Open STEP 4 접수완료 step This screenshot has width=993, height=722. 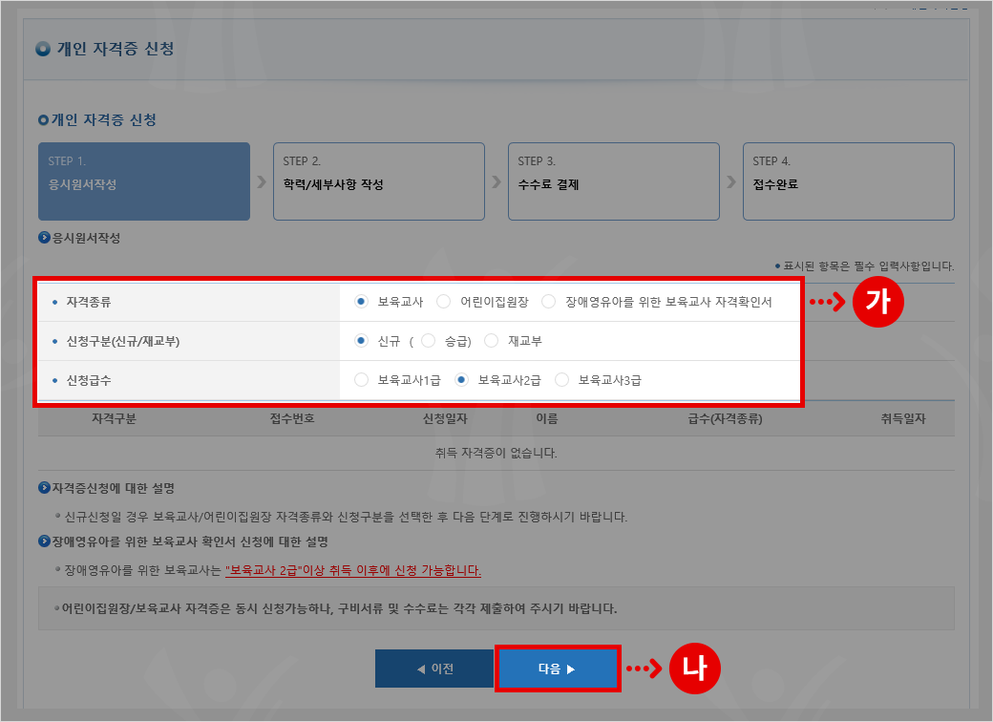point(849,181)
